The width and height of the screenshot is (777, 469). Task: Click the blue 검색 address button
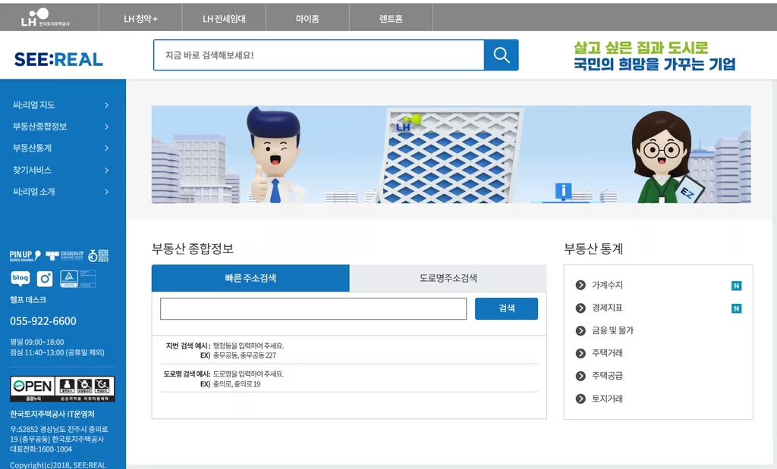coord(506,308)
